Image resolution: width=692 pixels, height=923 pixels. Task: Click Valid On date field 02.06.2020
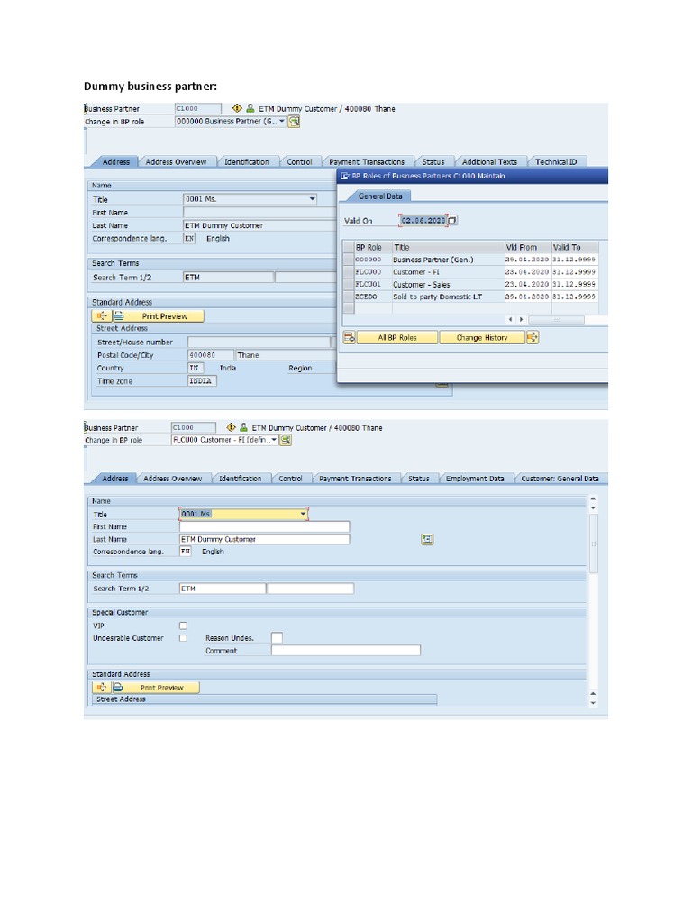click(x=423, y=220)
